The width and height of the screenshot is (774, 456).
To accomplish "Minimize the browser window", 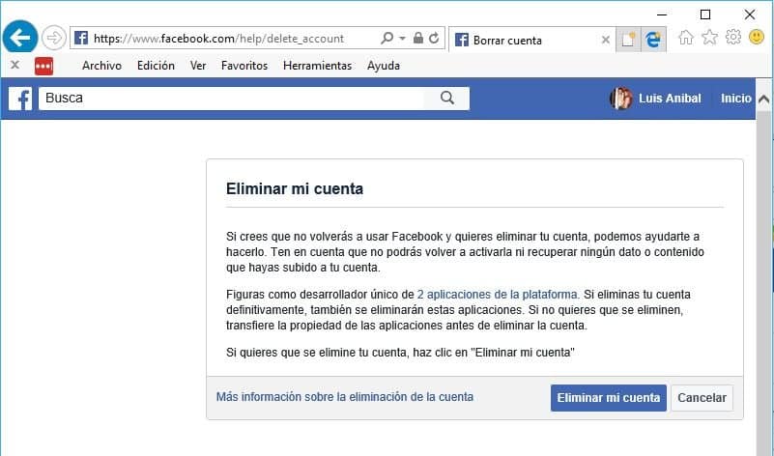I will click(662, 14).
